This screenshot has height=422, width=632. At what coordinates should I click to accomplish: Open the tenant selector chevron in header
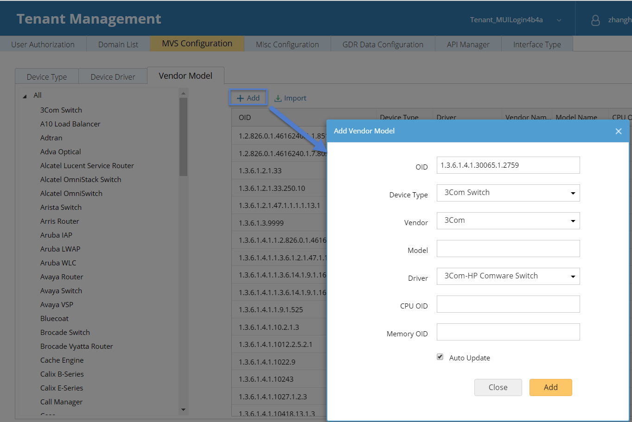pyautogui.click(x=559, y=20)
